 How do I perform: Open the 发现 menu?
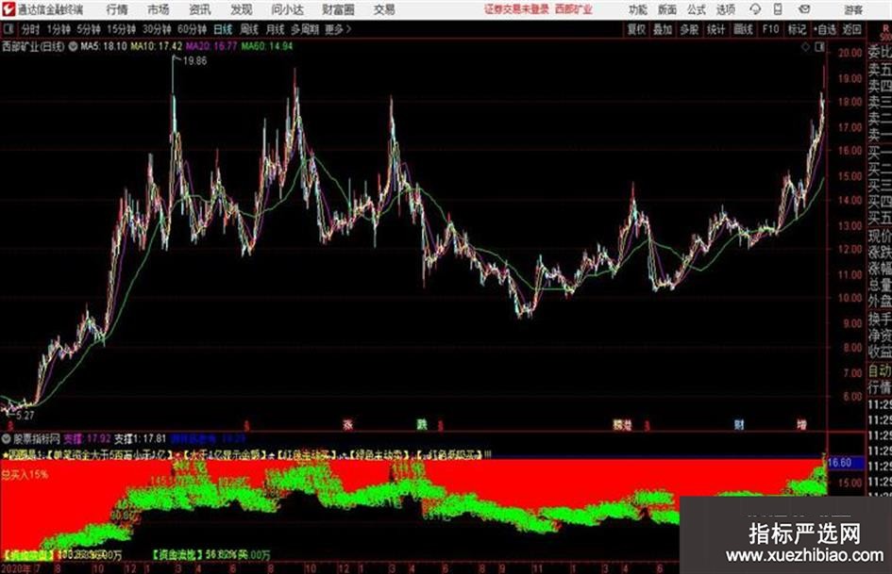pos(242,9)
